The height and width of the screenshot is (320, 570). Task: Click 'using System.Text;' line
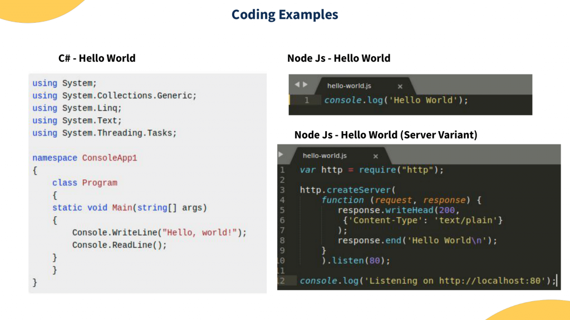pyautogui.click(x=77, y=121)
